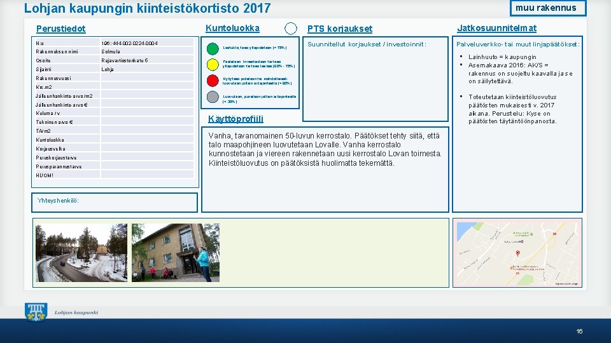The image size is (611, 343).
Task: Click the empty white circle beside Kuntoluokka
Action: coord(291,29)
